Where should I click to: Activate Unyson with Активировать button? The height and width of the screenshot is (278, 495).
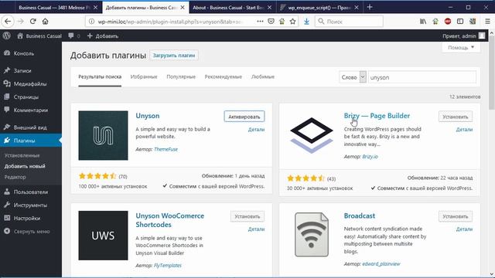(244, 117)
